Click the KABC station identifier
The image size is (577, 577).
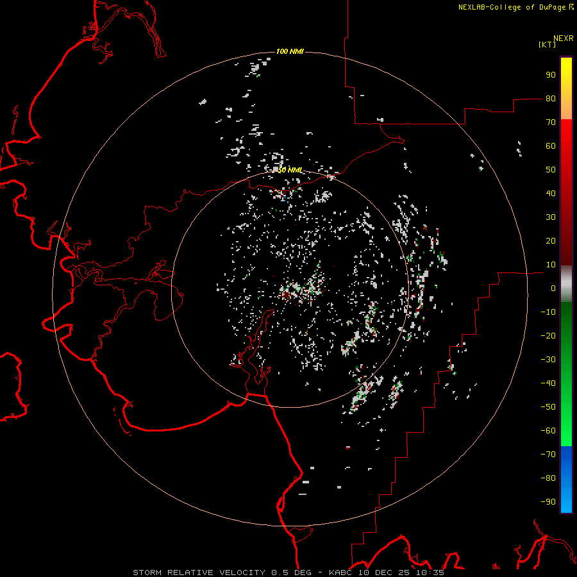click(x=340, y=573)
